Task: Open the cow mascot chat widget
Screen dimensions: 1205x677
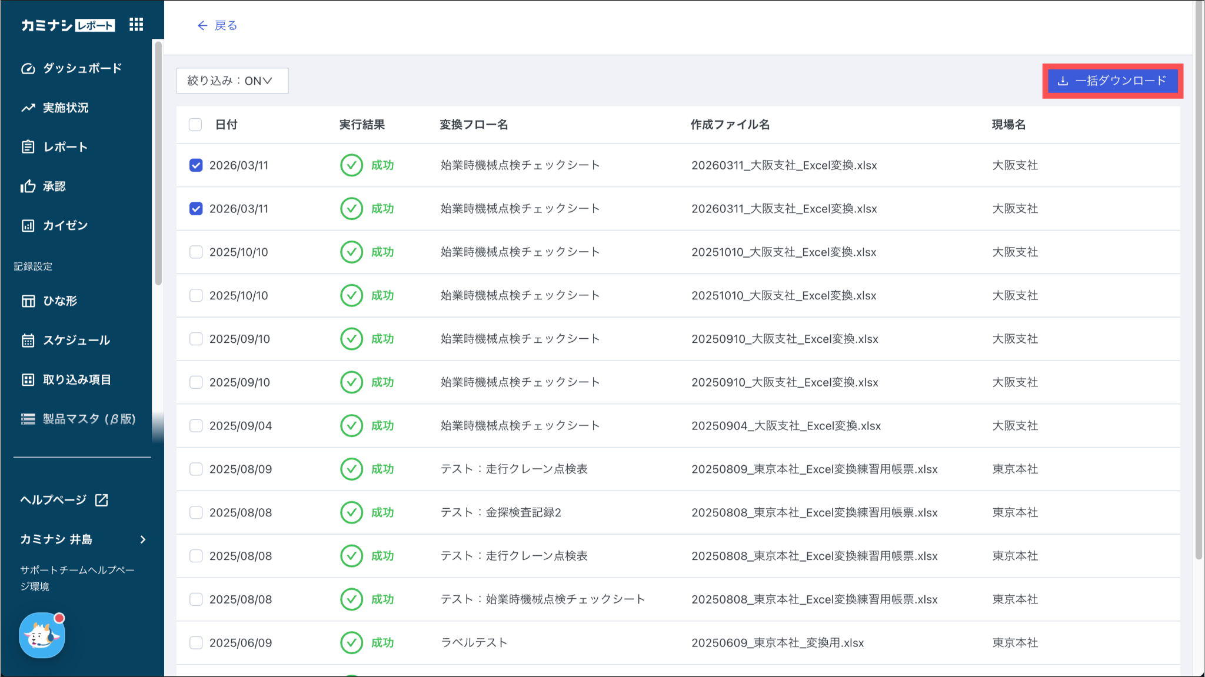Action: [x=42, y=636]
